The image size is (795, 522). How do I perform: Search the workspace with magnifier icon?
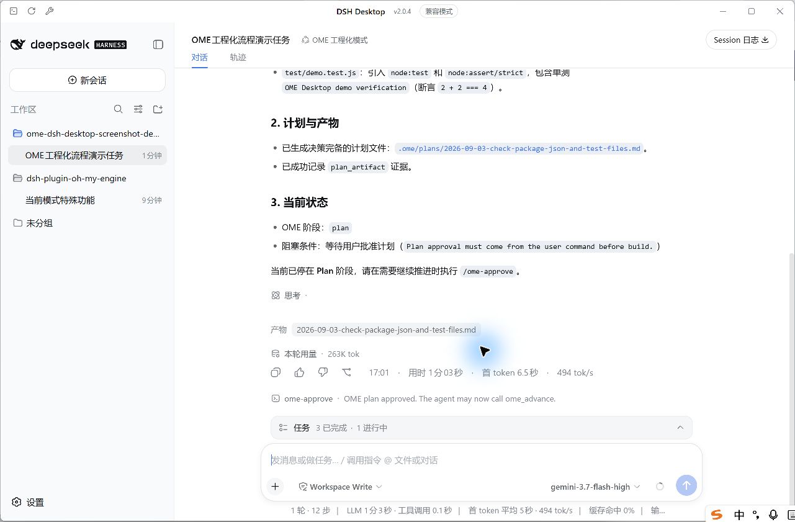(x=118, y=109)
